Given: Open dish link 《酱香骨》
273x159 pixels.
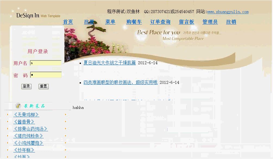Looking at the screenshot, I should click(24, 122).
